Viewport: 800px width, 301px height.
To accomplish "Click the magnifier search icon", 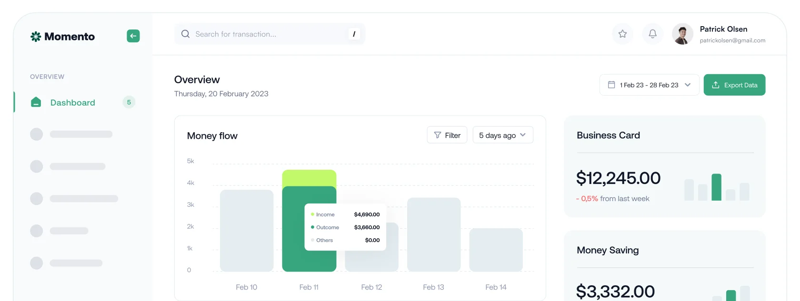I will (185, 34).
